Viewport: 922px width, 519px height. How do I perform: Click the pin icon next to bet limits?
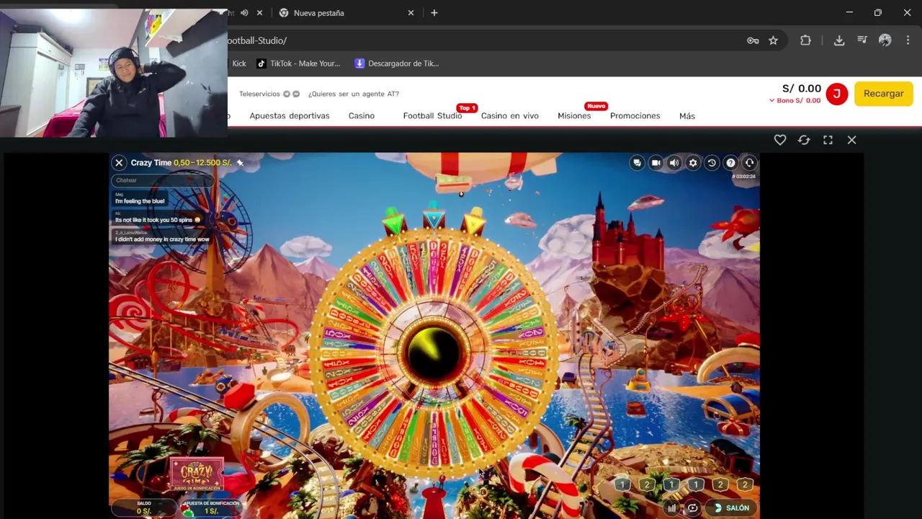(240, 163)
